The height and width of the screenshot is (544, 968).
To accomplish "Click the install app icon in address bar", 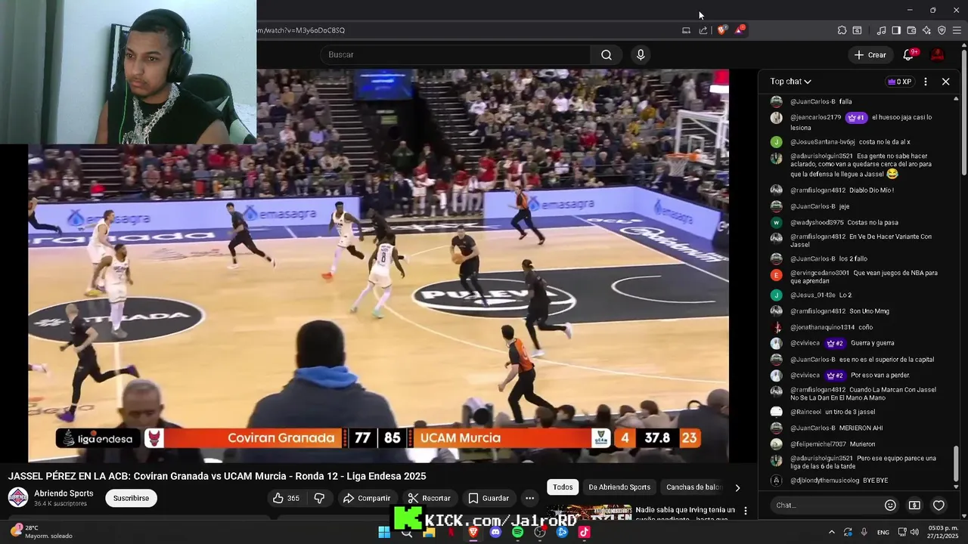I will [686, 30].
